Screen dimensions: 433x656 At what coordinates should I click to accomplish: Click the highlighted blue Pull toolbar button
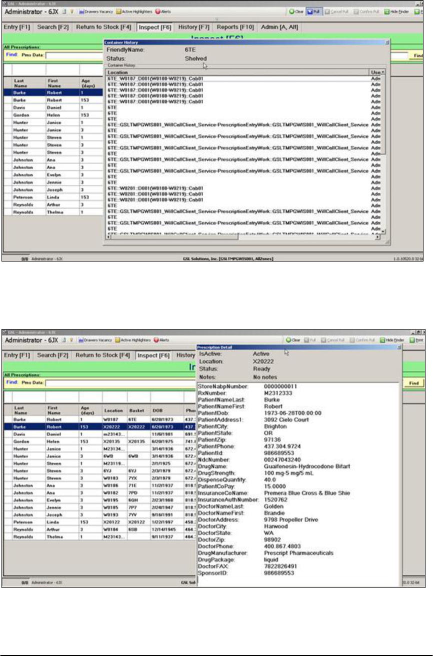tap(315, 11)
